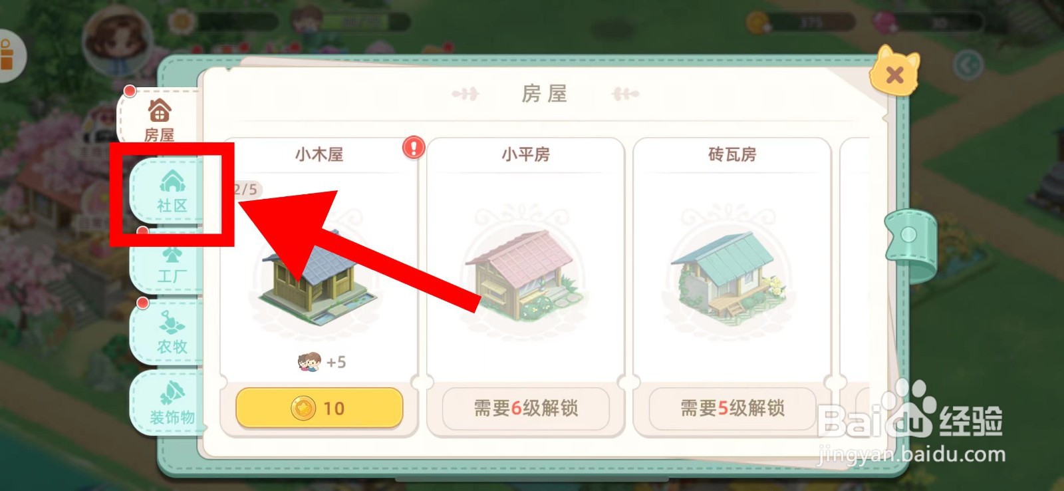Select the 农牧 farming tab
This screenshot has height=491, width=1064.
click(172, 333)
